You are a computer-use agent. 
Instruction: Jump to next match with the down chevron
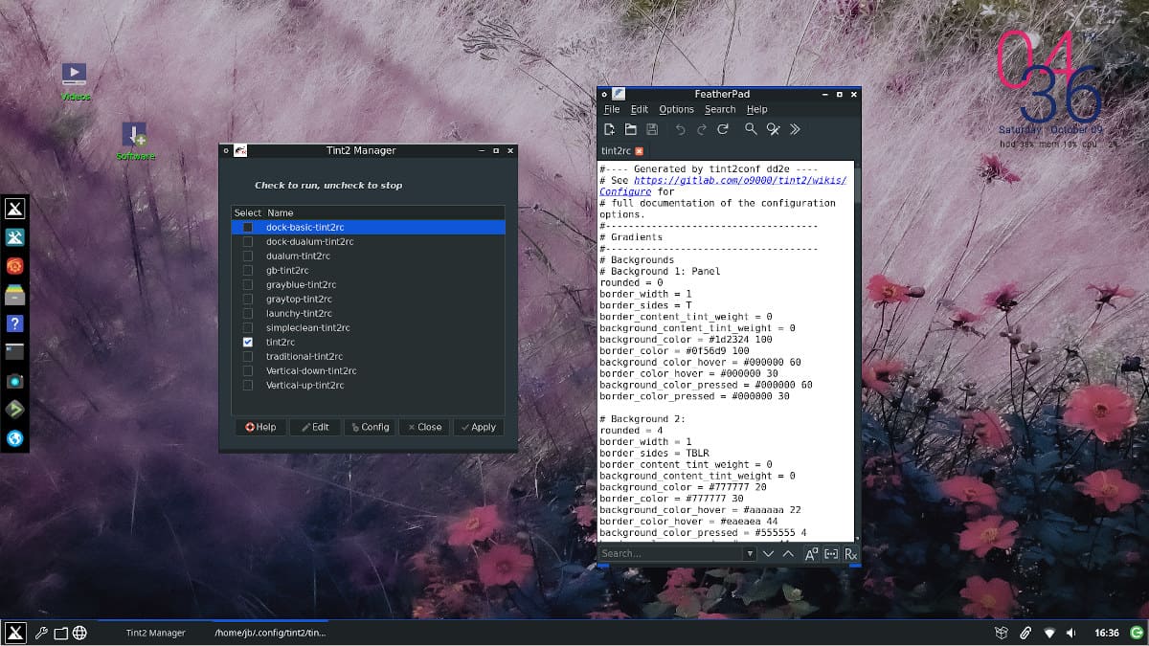(768, 554)
